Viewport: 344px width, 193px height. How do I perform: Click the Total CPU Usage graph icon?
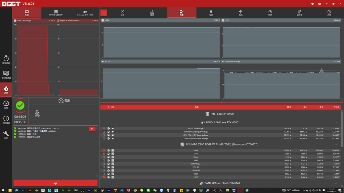pos(15,20)
